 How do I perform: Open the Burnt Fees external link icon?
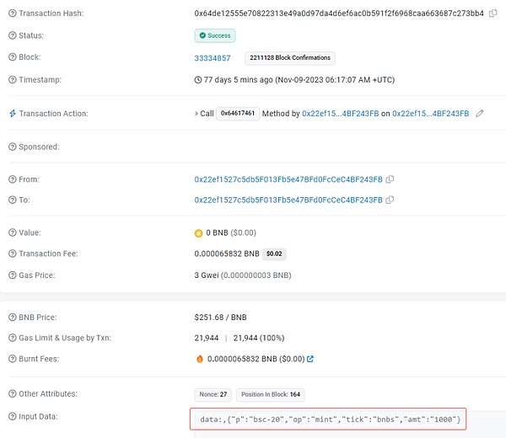[x=310, y=360]
